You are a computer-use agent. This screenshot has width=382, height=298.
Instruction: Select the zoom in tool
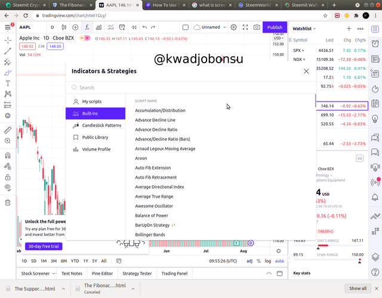[x=8, y=141]
